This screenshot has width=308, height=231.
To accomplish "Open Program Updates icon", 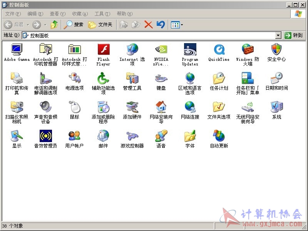I will point(190,49).
